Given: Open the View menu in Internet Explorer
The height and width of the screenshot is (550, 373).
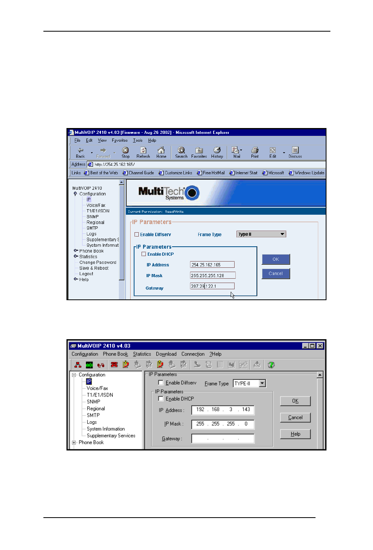Looking at the screenshot, I should coord(102,141).
